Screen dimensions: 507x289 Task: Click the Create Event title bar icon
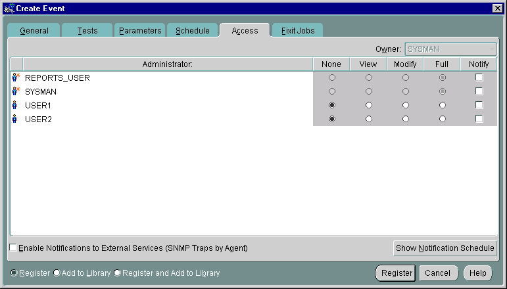point(9,9)
